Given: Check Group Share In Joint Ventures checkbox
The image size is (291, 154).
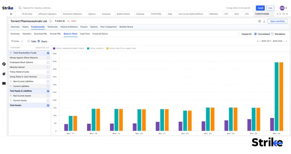Looking at the screenshot, I should pyautogui.click(x=48, y=77).
